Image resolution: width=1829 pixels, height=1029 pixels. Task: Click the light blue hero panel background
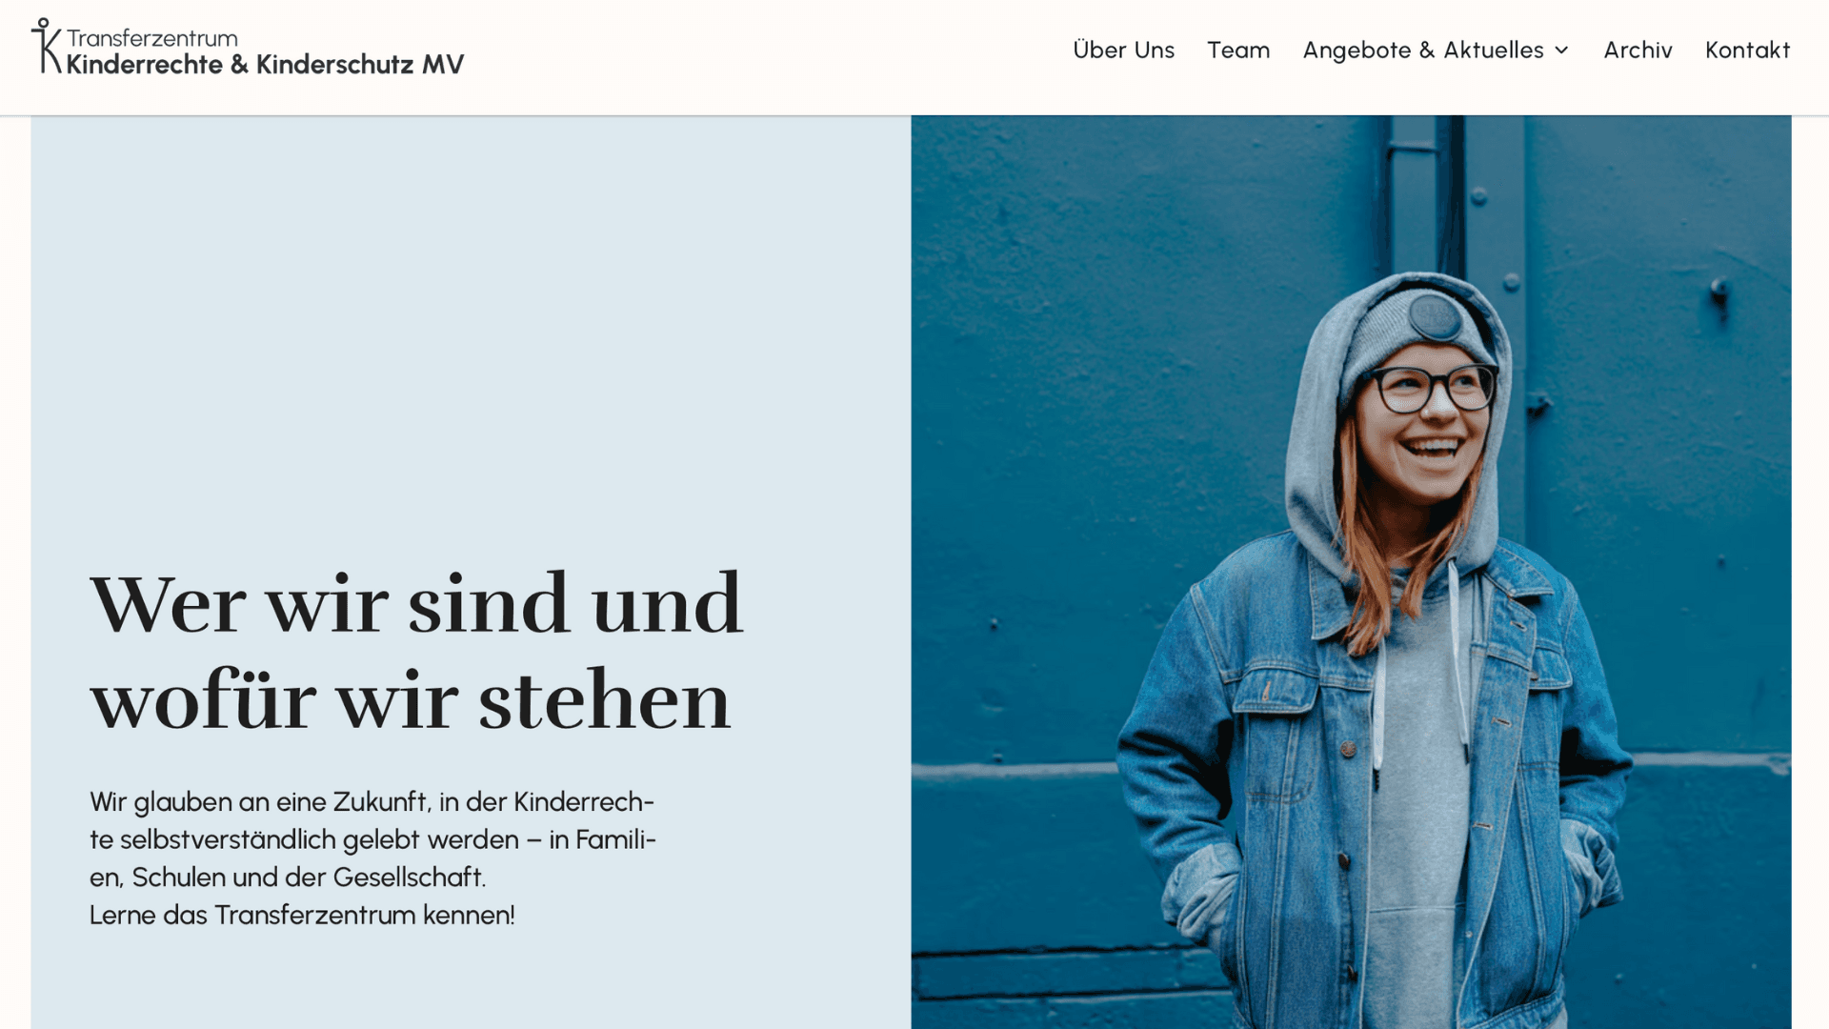click(x=471, y=333)
